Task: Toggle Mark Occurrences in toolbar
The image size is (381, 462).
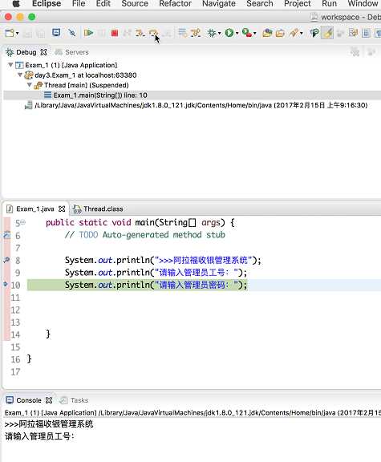Action: (x=327, y=33)
